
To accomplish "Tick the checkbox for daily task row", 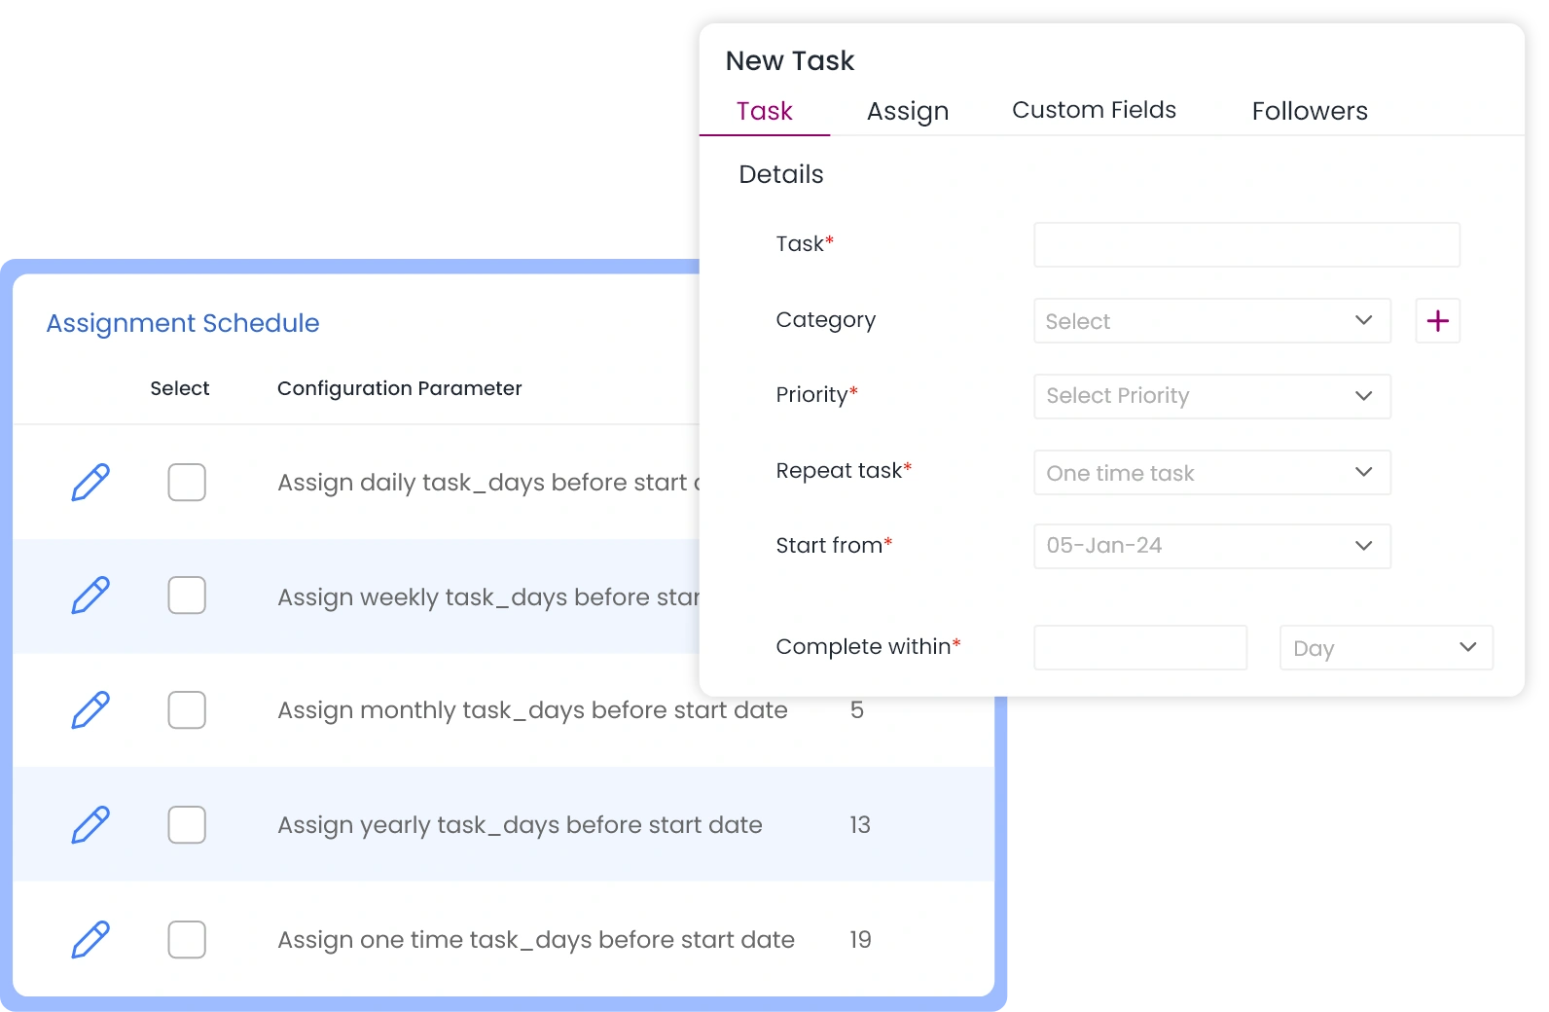I will pos(187,483).
